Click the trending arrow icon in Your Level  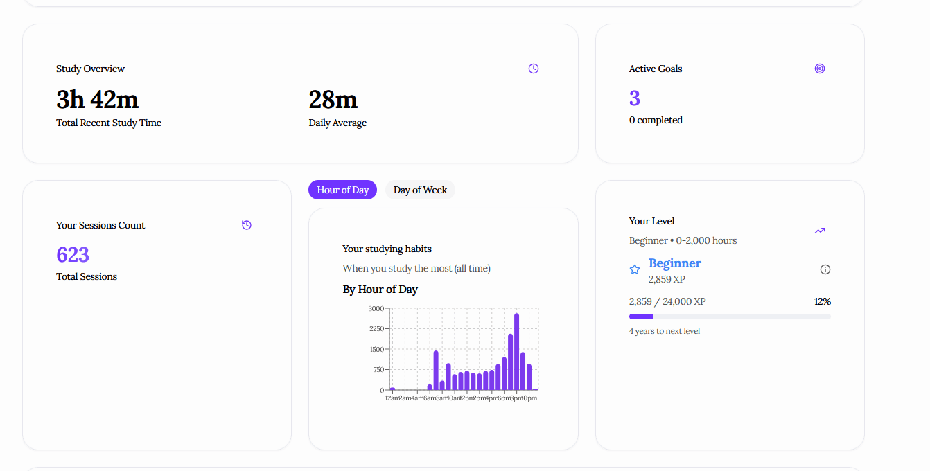coord(820,231)
